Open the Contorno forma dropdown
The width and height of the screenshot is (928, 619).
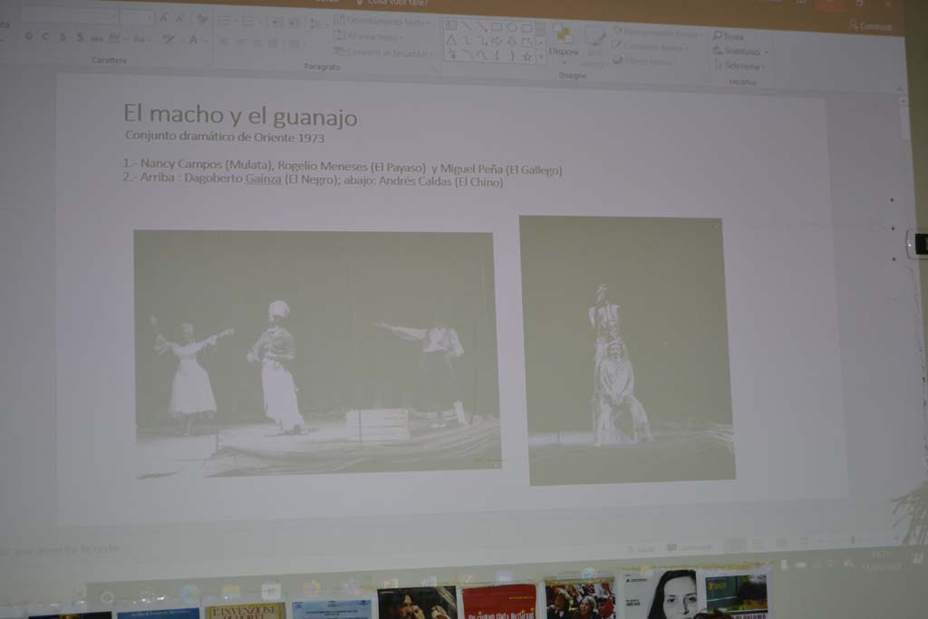(x=651, y=47)
